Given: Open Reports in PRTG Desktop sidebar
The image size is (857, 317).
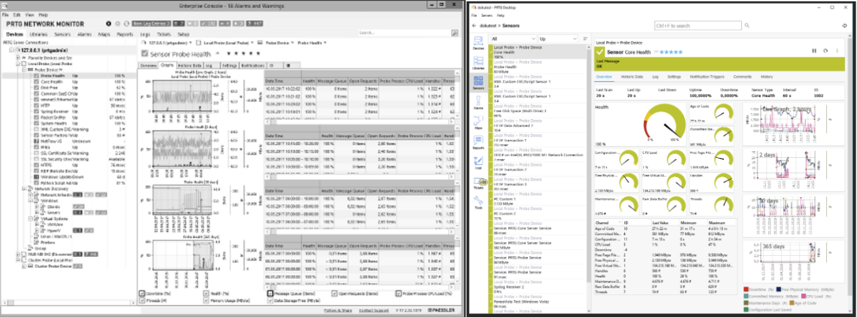Looking at the screenshot, I should tap(477, 143).
